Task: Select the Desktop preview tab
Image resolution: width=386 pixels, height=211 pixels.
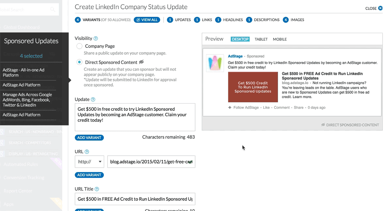Action: click(240, 39)
